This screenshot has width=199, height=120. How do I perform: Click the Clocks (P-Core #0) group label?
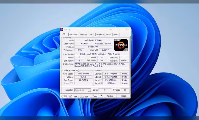pyautogui.click(x=71, y=70)
